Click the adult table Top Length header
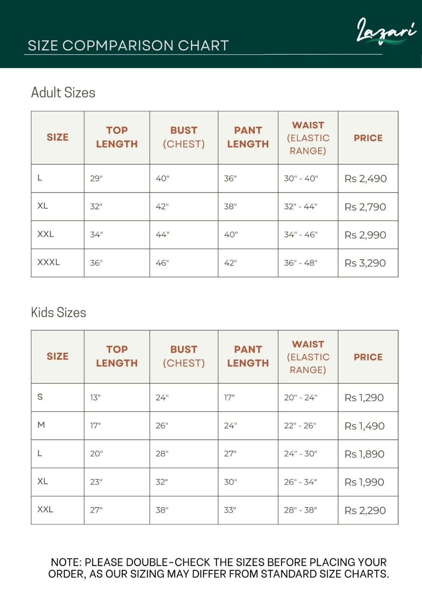 [x=117, y=137]
